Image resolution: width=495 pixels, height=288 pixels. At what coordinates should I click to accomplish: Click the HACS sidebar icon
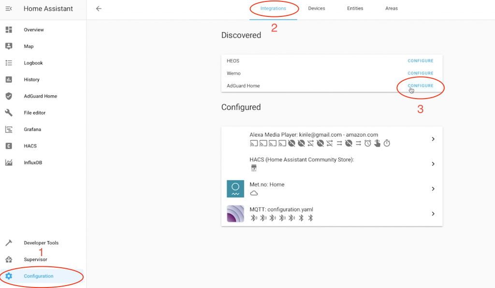pyautogui.click(x=9, y=146)
